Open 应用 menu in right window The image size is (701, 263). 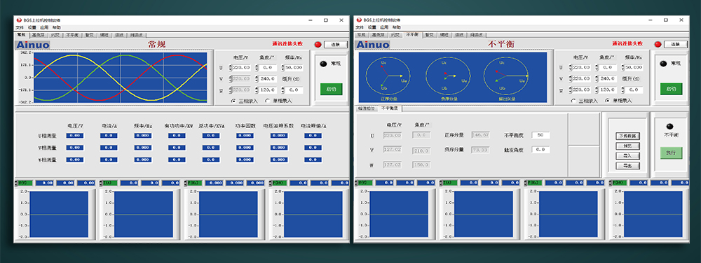tap(384, 28)
